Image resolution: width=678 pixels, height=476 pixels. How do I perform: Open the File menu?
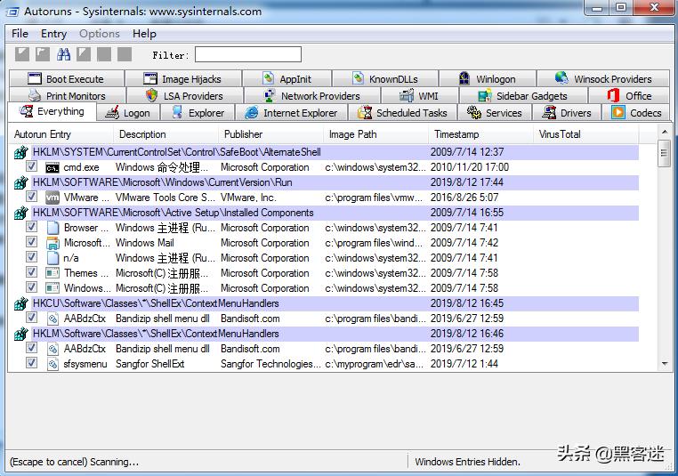tap(20, 34)
